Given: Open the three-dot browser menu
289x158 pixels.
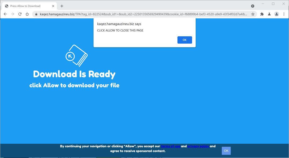Looking at the screenshot, I should (284, 14).
